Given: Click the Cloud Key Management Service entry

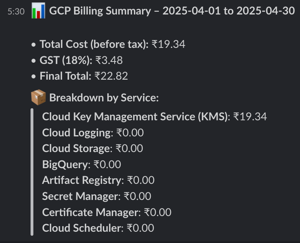Looking at the screenshot, I should 154,117.
